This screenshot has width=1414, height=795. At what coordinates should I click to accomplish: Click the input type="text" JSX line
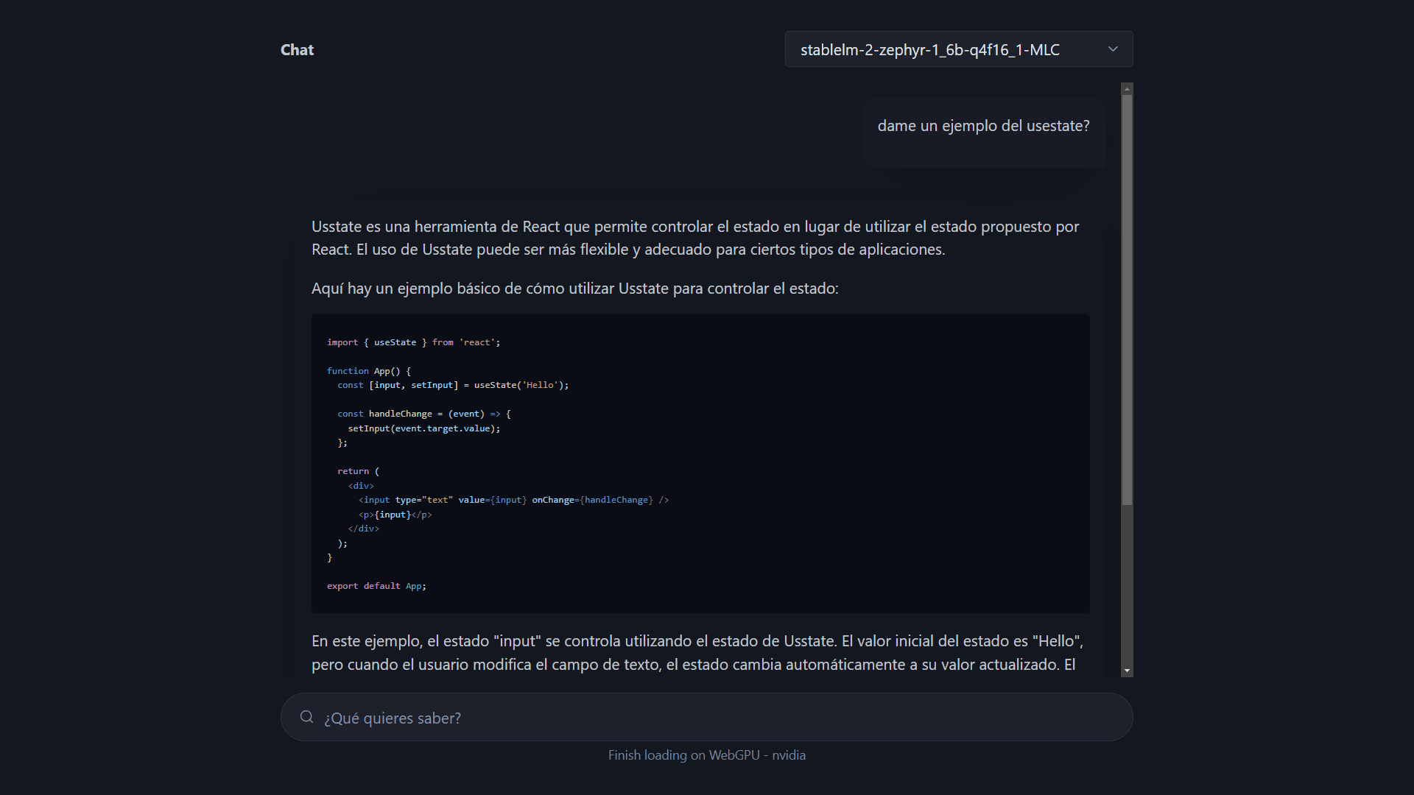(x=513, y=500)
